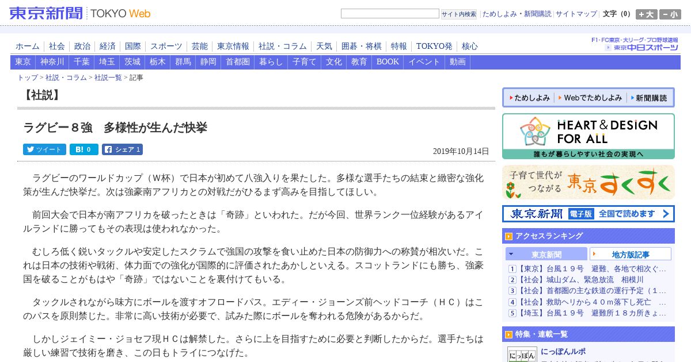
Task: Increase text size with +大 button
Action: [646, 14]
